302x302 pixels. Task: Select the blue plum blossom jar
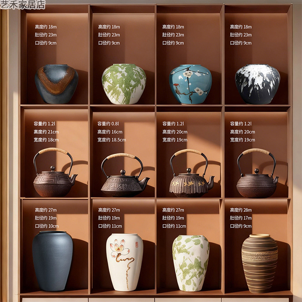[190, 84]
